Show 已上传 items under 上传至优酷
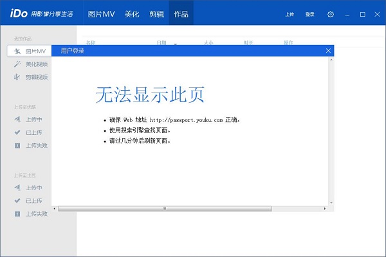Image resolution: width=386 pixels, height=257 pixels. 34,132
